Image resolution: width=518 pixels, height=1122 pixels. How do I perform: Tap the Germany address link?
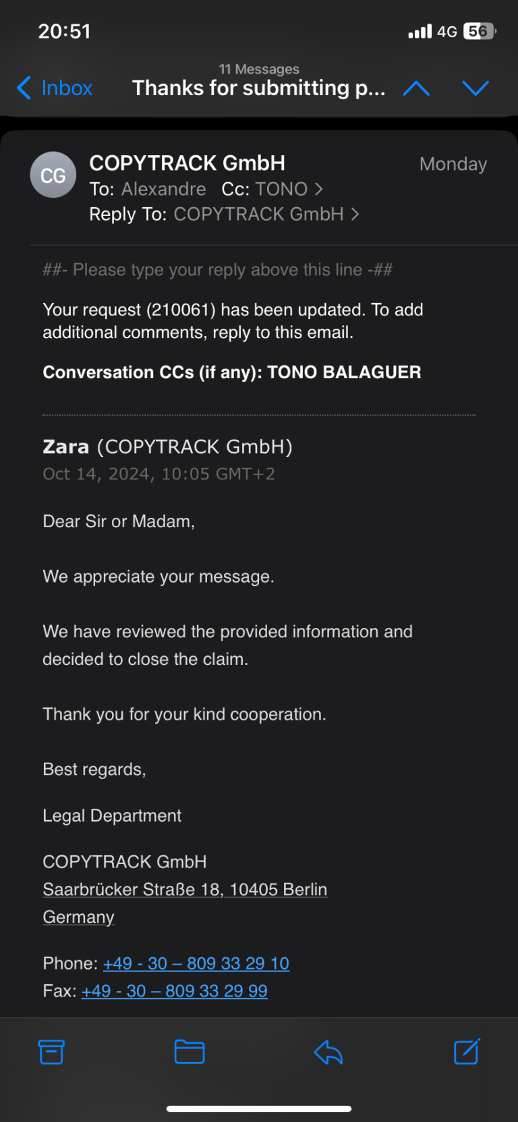(x=78, y=917)
